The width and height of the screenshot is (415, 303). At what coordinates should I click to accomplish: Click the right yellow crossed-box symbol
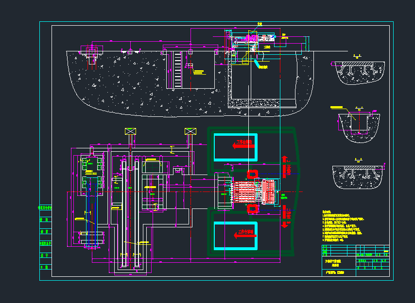[190, 131]
